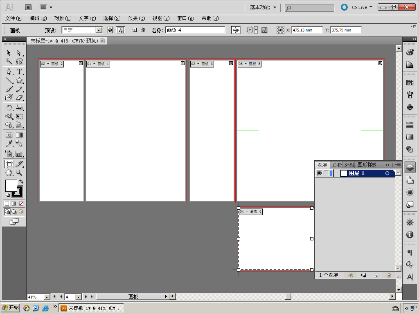Select the Gradient tool

tap(19, 135)
